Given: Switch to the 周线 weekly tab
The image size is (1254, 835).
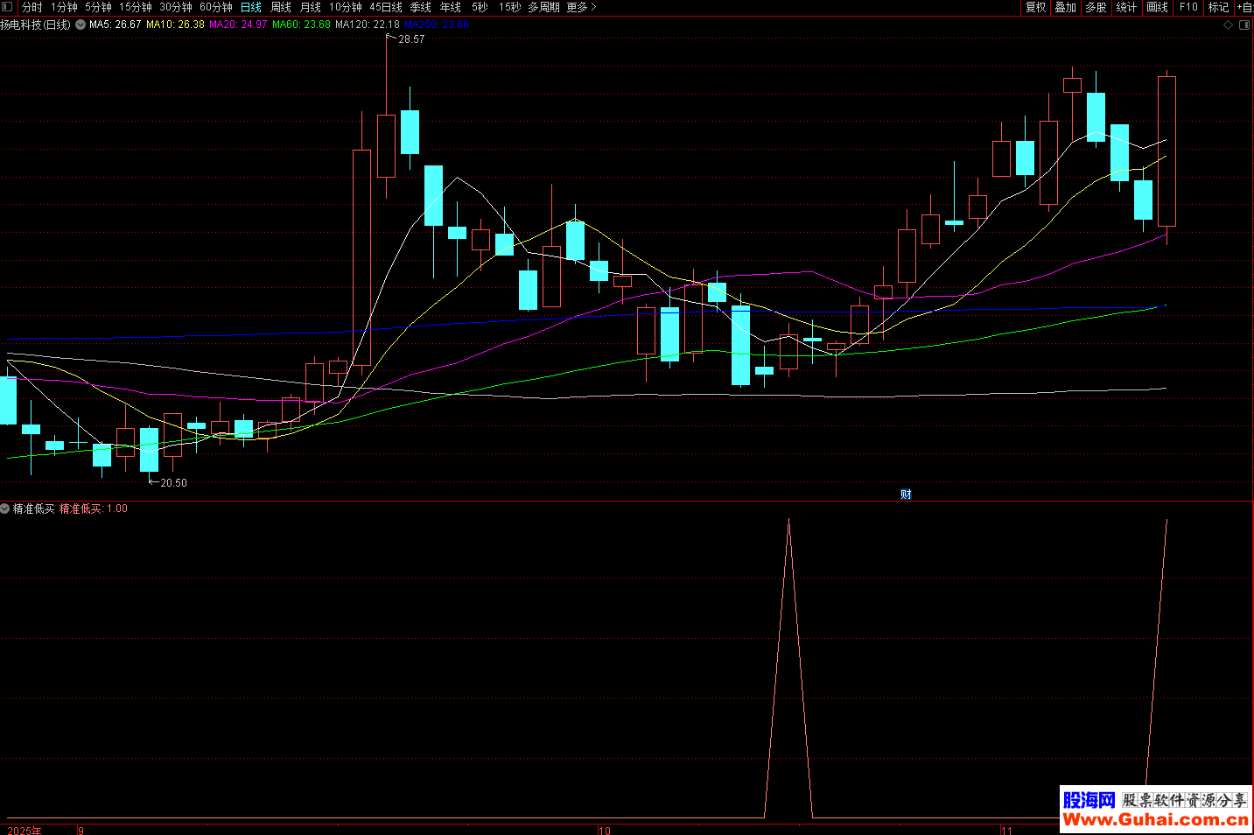Looking at the screenshot, I should 281,7.
